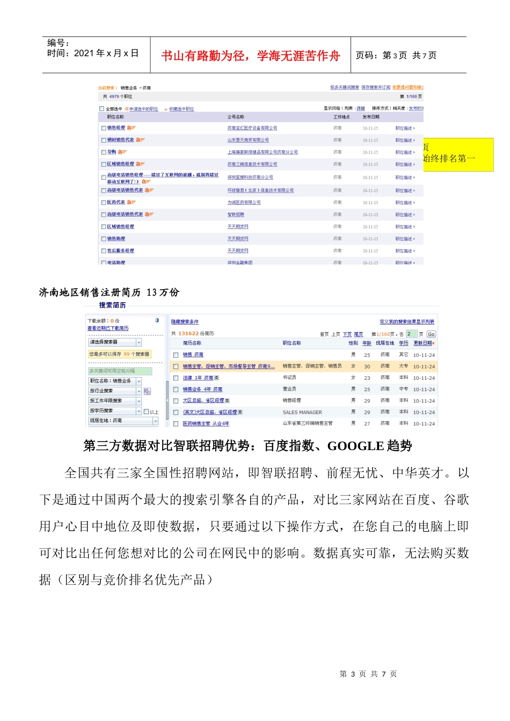The image size is (510, 721).
Task: Open resume (英文)大区总监、省区经理
Action: (210, 413)
